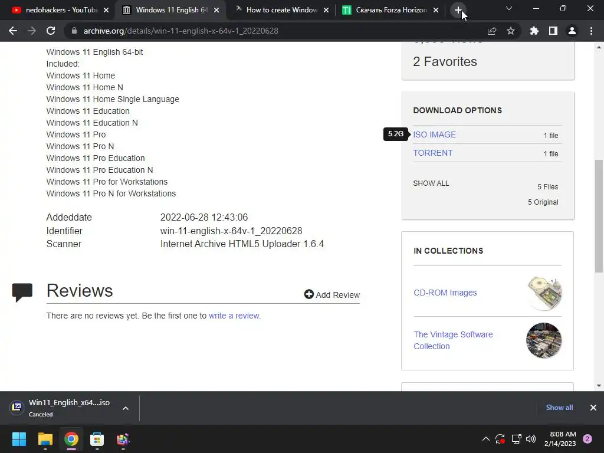
Task: Click Internet Archive HTML5 Uploader 1.6.4 text
Action: click(242, 244)
